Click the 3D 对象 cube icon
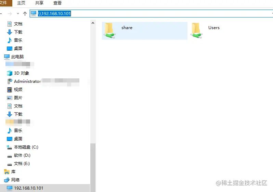The height and width of the screenshot is (192, 273). (x=10, y=73)
